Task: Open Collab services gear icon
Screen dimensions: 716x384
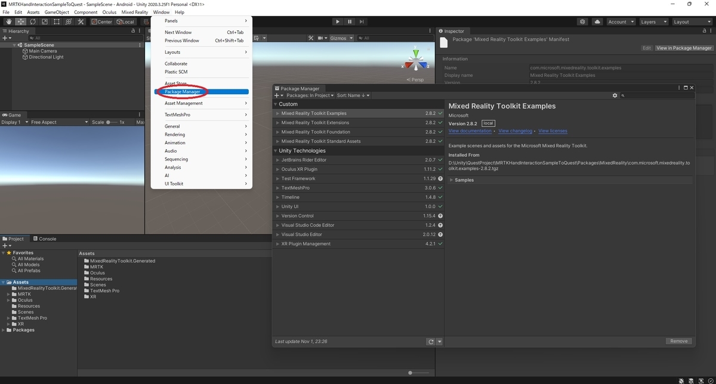Action: pos(583,21)
